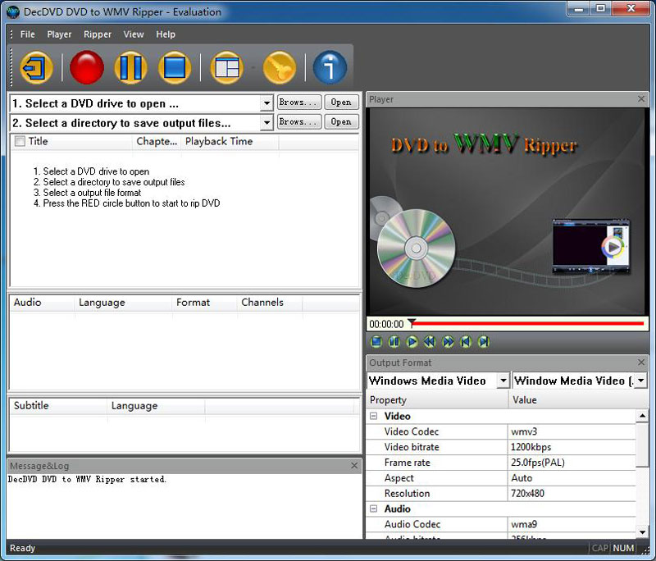Viewport: 656px width, 561px height.
Task: Click the player play control
Action: coord(412,342)
